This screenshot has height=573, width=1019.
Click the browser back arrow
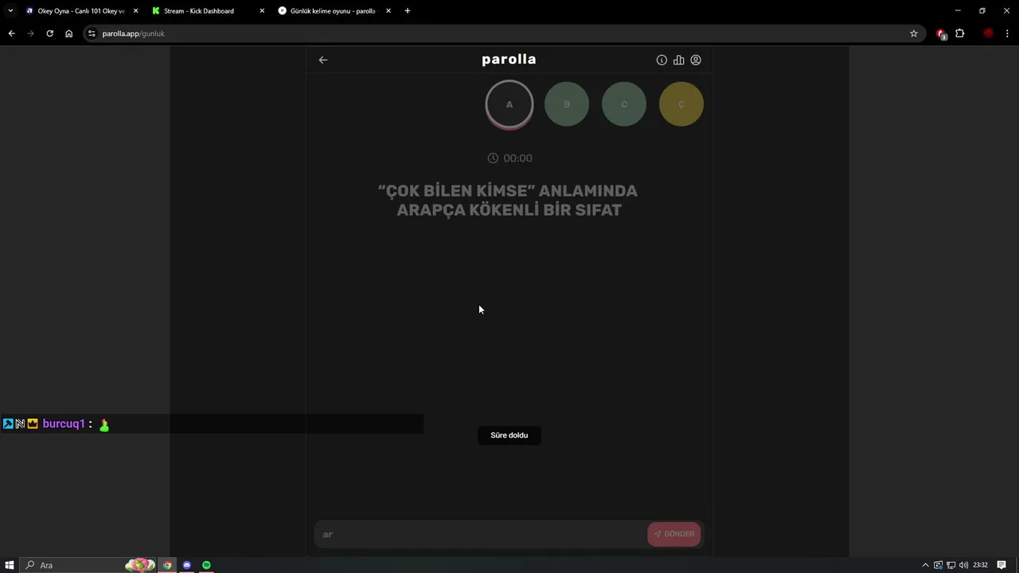(x=11, y=33)
